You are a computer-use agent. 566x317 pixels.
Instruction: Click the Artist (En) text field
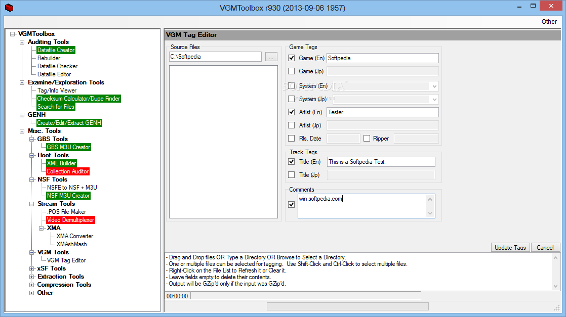(x=383, y=112)
